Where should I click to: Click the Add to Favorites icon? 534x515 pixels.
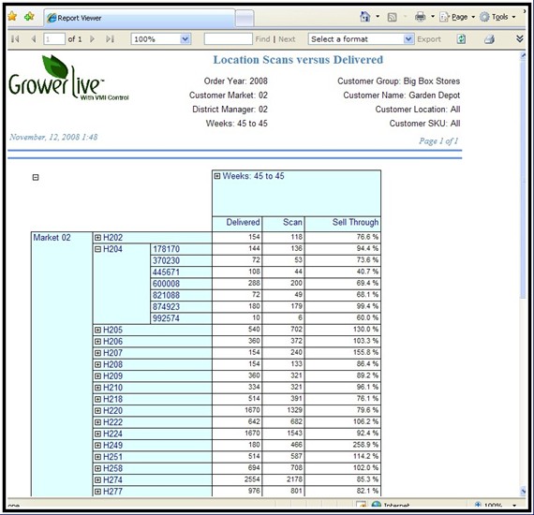click(x=29, y=16)
